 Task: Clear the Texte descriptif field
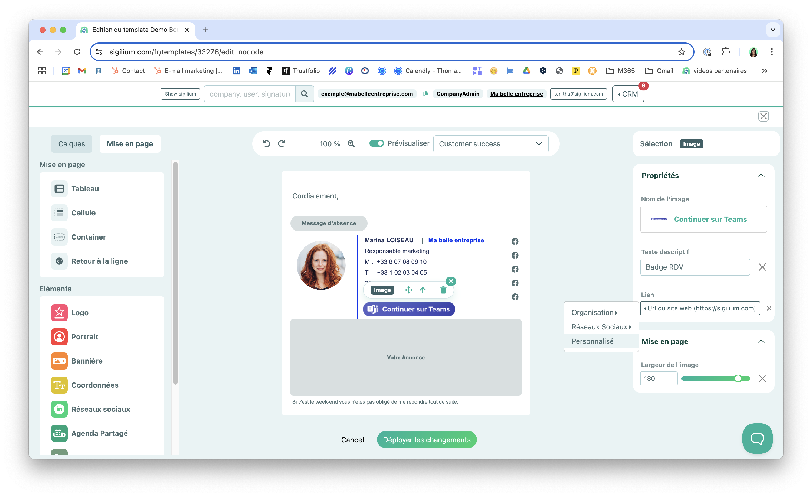point(762,267)
